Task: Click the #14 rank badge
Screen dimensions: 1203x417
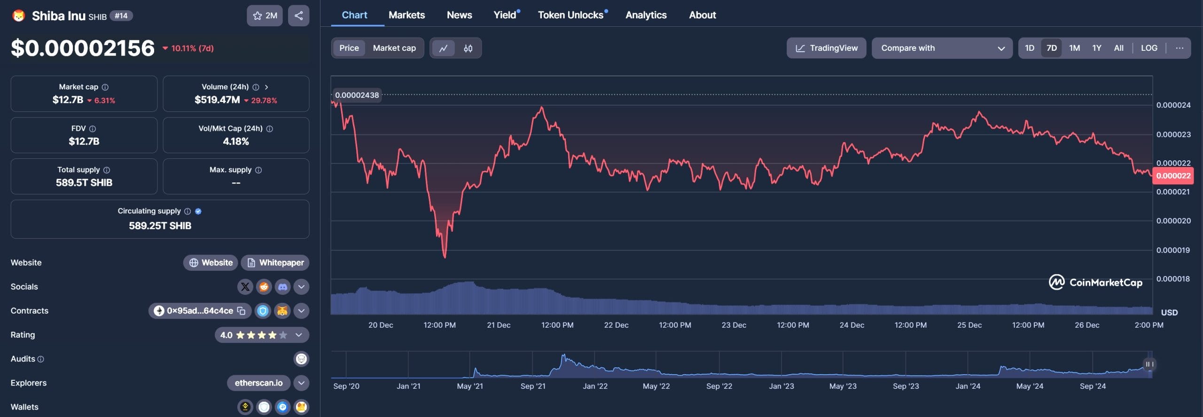Action: point(121,16)
